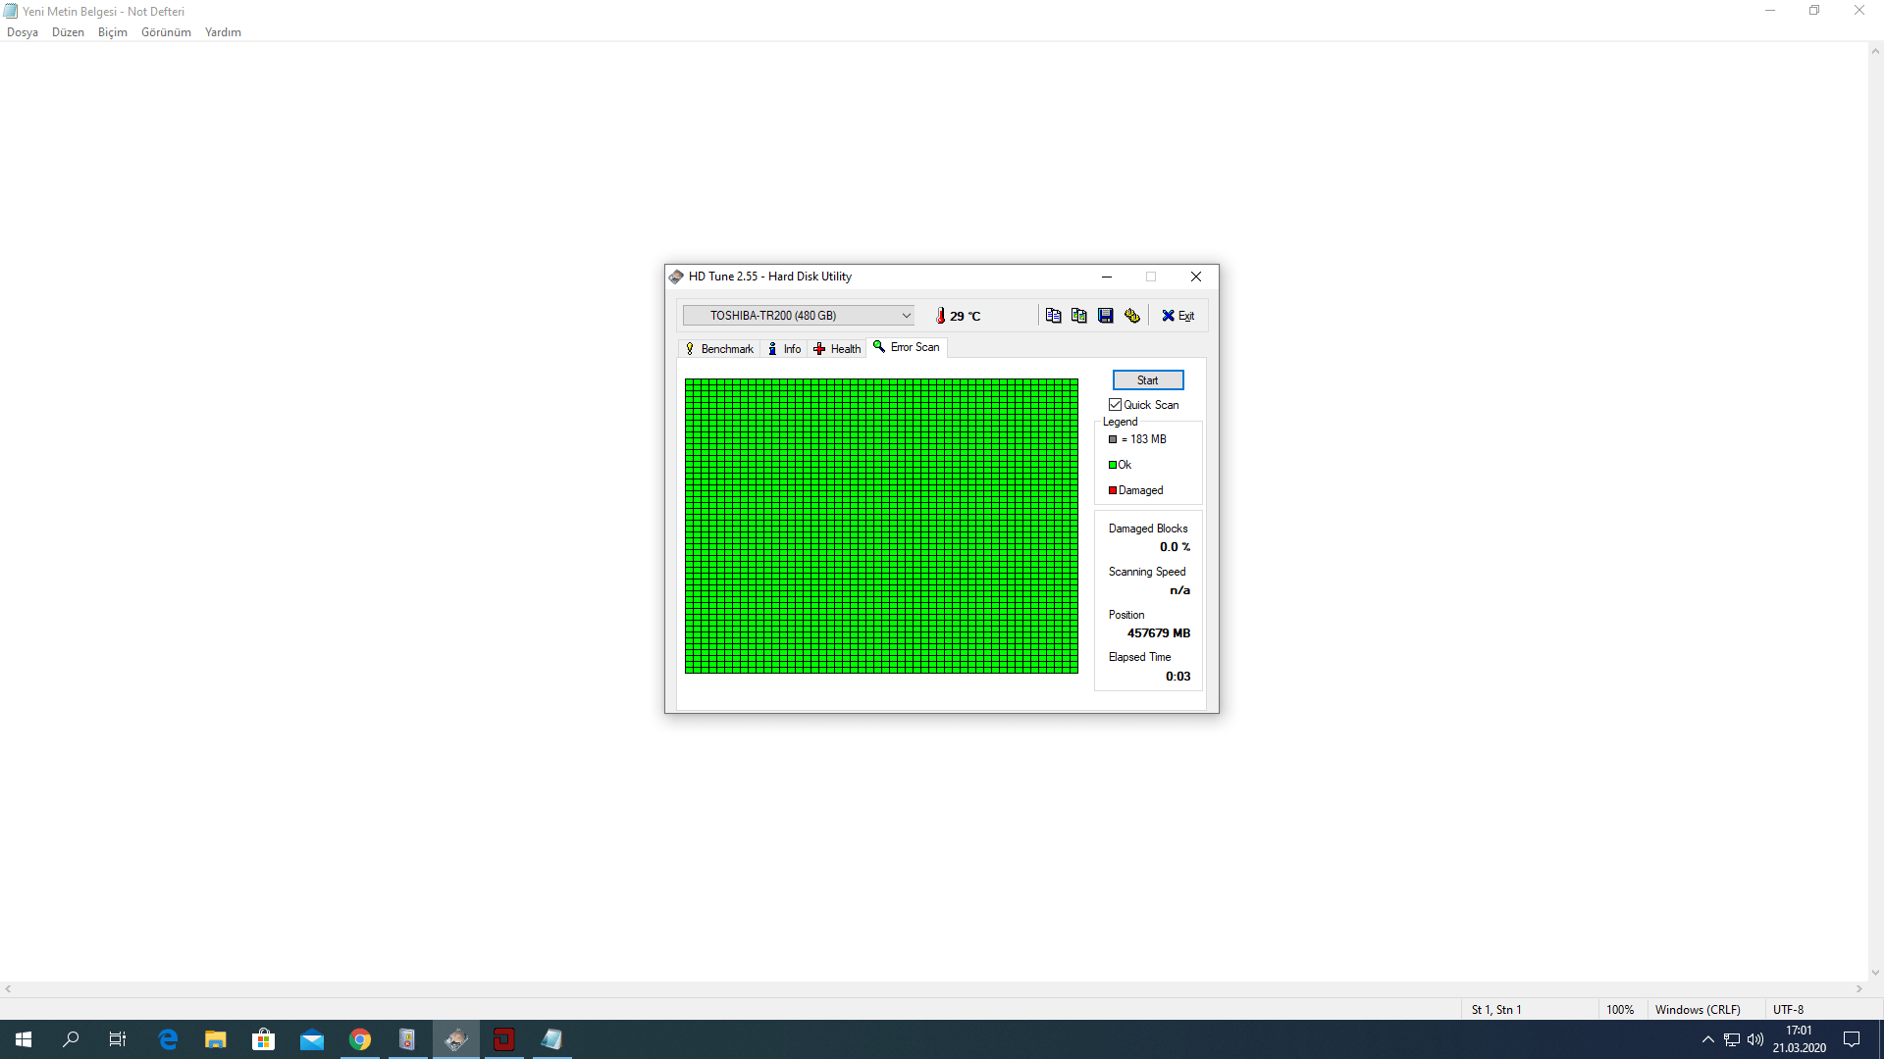Open Microsoft Edge from the taskbar
The width and height of the screenshot is (1884, 1059).
pyautogui.click(x=168, y=1039)
